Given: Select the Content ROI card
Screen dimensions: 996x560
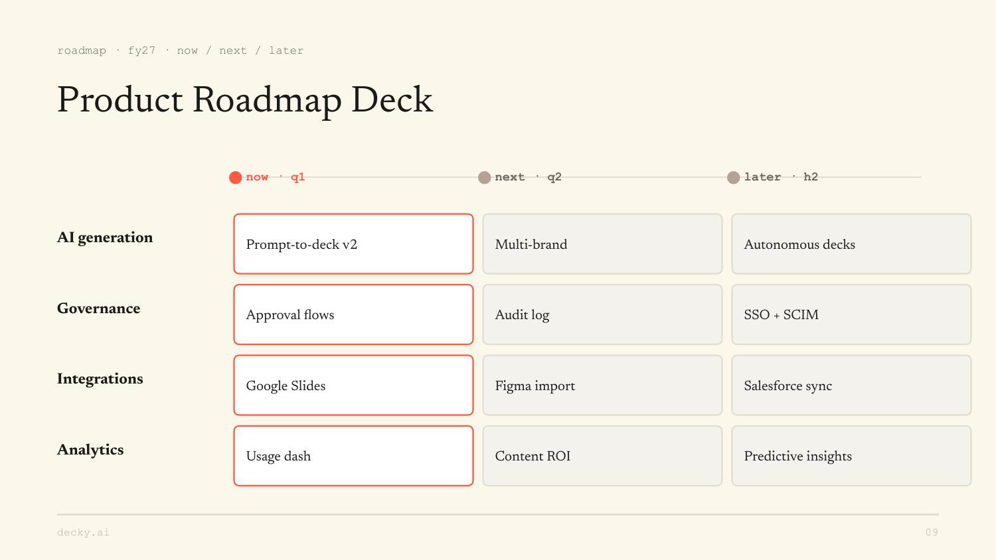Looking at the screenshot, I should [x=602, y=456].
